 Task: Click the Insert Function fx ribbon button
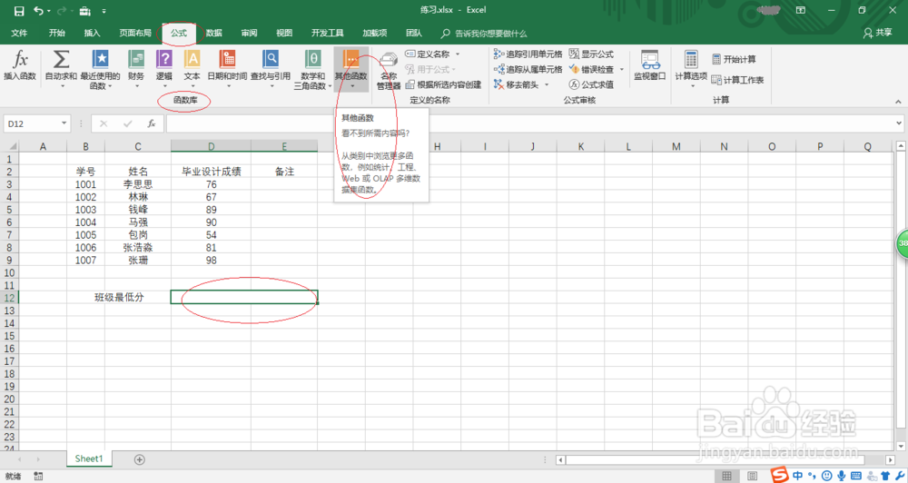20,64
